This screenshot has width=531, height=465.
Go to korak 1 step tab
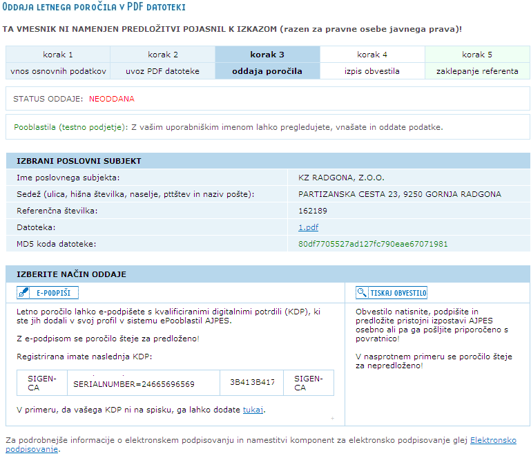[x=58, y=55]
